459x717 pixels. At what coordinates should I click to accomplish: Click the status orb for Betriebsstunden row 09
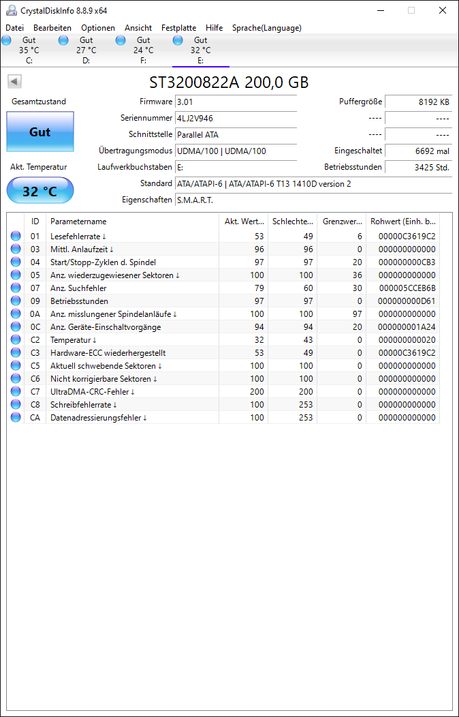16,301
